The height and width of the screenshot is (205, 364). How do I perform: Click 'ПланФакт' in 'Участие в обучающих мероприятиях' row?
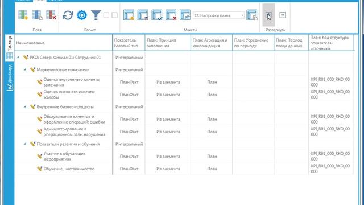(x=129, y=156)
